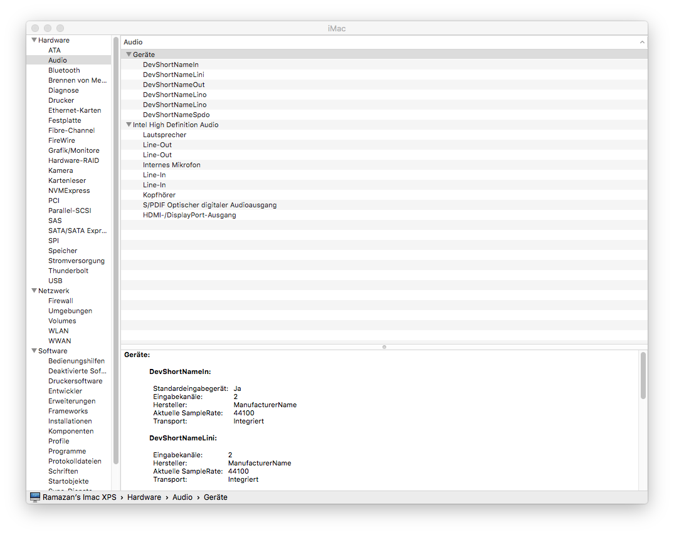The height and width of the screenshot is (535, 674).
Task: Collapse the Software section in sidebar
Action: click(x=34, y=351)
